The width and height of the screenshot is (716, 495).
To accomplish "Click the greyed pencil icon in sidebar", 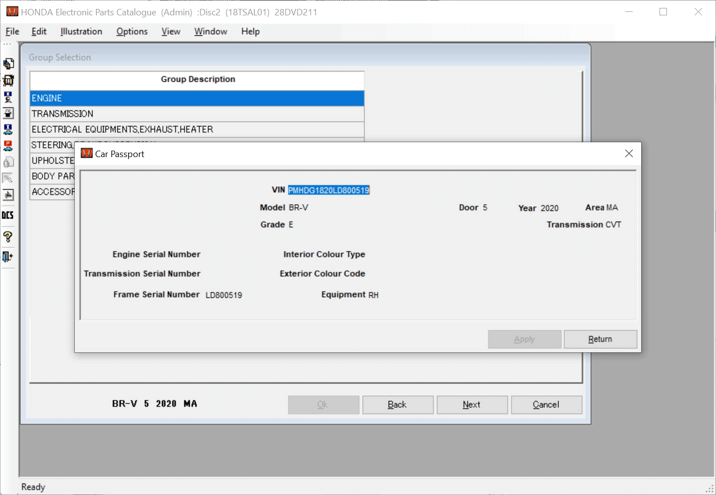I will (x=8, y=178).
